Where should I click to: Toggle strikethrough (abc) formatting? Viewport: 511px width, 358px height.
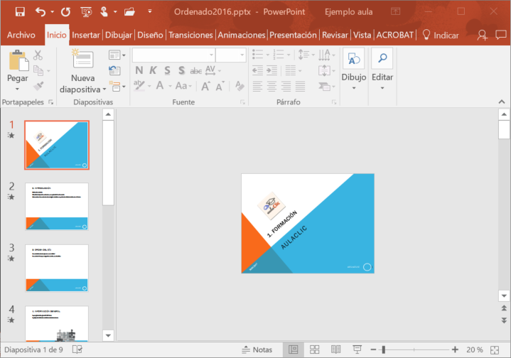(x=196, y=71)
